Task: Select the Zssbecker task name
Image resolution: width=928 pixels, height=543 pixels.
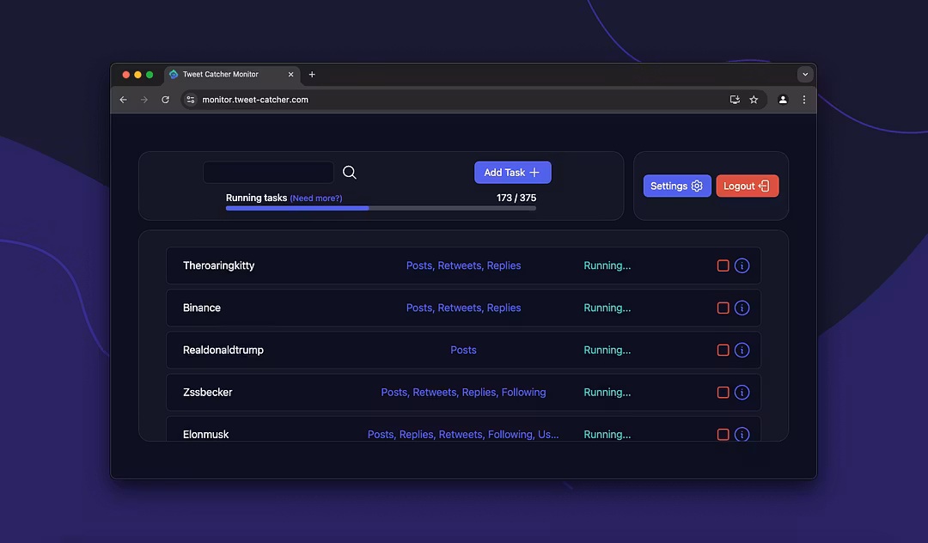Action: click(208, 392)
